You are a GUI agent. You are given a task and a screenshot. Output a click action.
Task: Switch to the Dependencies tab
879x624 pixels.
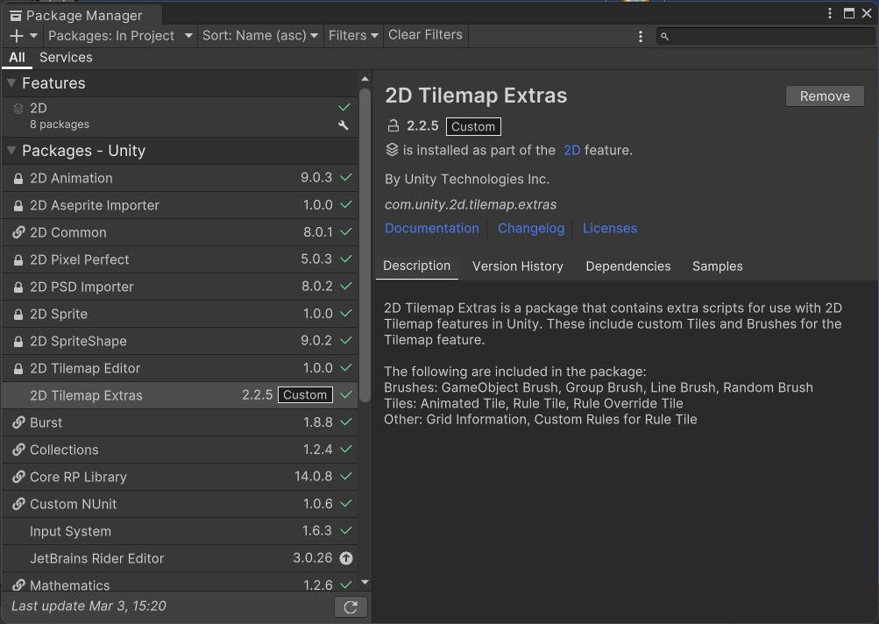click(x=627, y=266)
